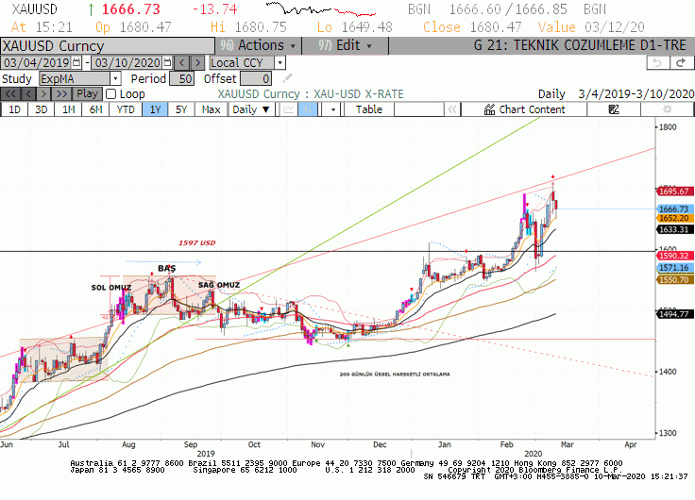Open the start date calendar picker
This screenshot has width=695, height=500.
[x=76, y=62]
